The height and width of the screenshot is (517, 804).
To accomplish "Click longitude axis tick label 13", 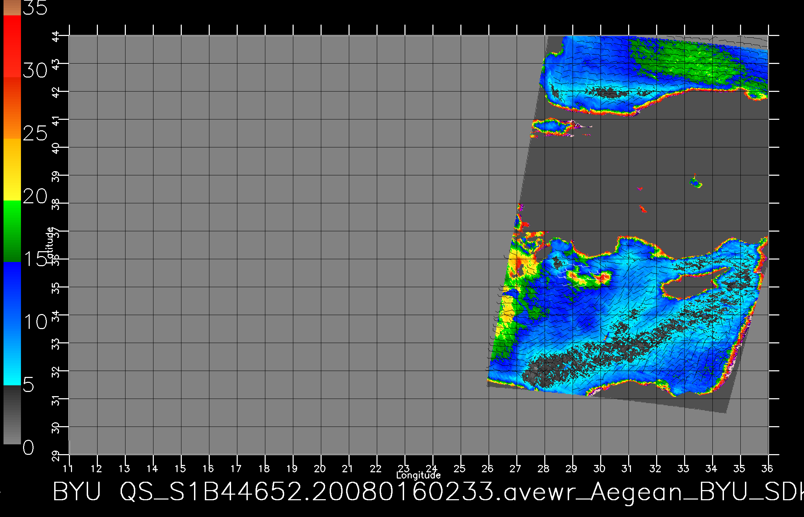I will tap(124, 468).
